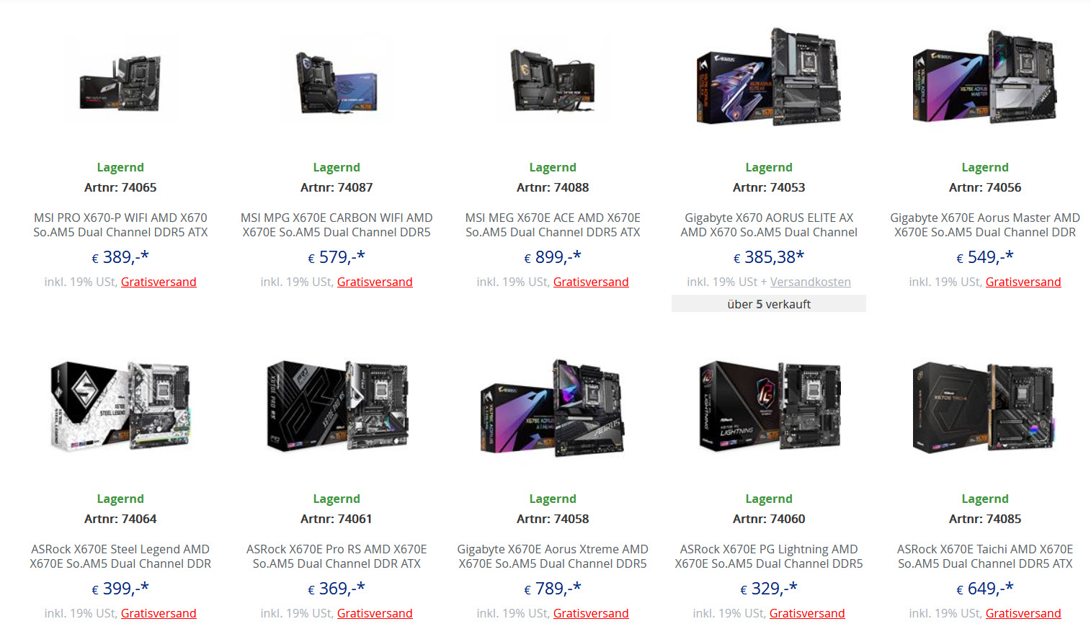The height and width of the screenshot is (629, 1091).
Task: Click the ASRock X670E Pro RS thumbnail
Action: (337, 407)
